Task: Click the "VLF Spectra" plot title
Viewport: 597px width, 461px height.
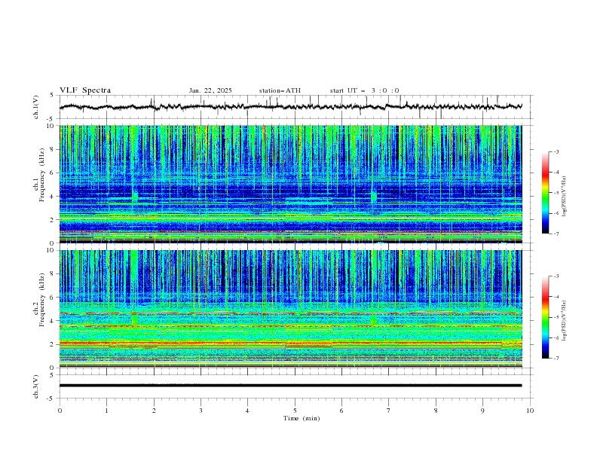Action: pyautogui.click(x=85, y=90)
